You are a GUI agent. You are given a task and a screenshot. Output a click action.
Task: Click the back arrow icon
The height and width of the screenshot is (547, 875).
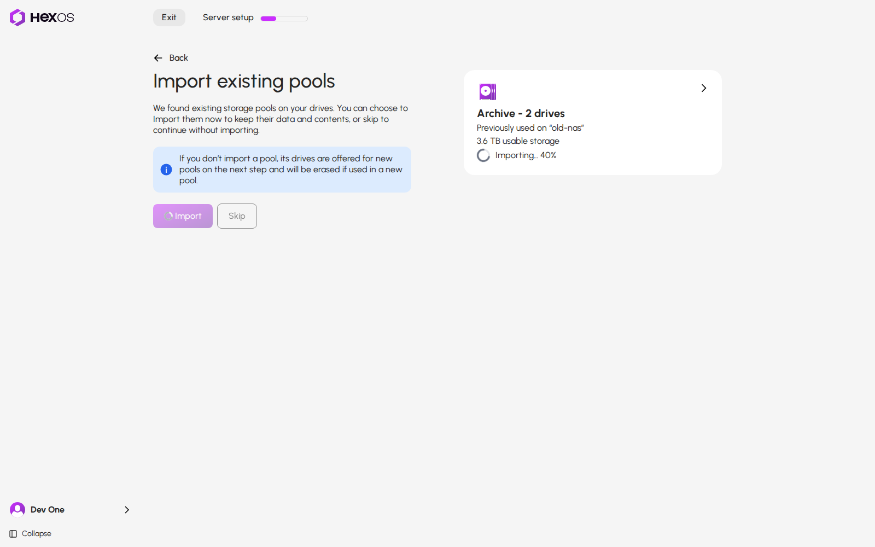[x=158, y=58]
